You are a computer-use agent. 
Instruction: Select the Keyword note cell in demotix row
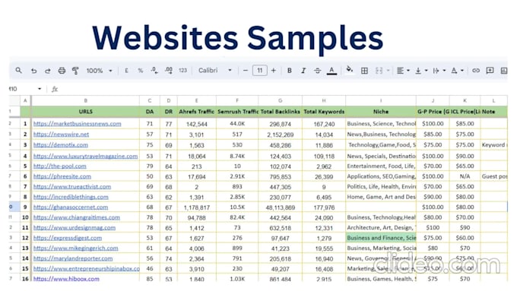coord(493,144)
